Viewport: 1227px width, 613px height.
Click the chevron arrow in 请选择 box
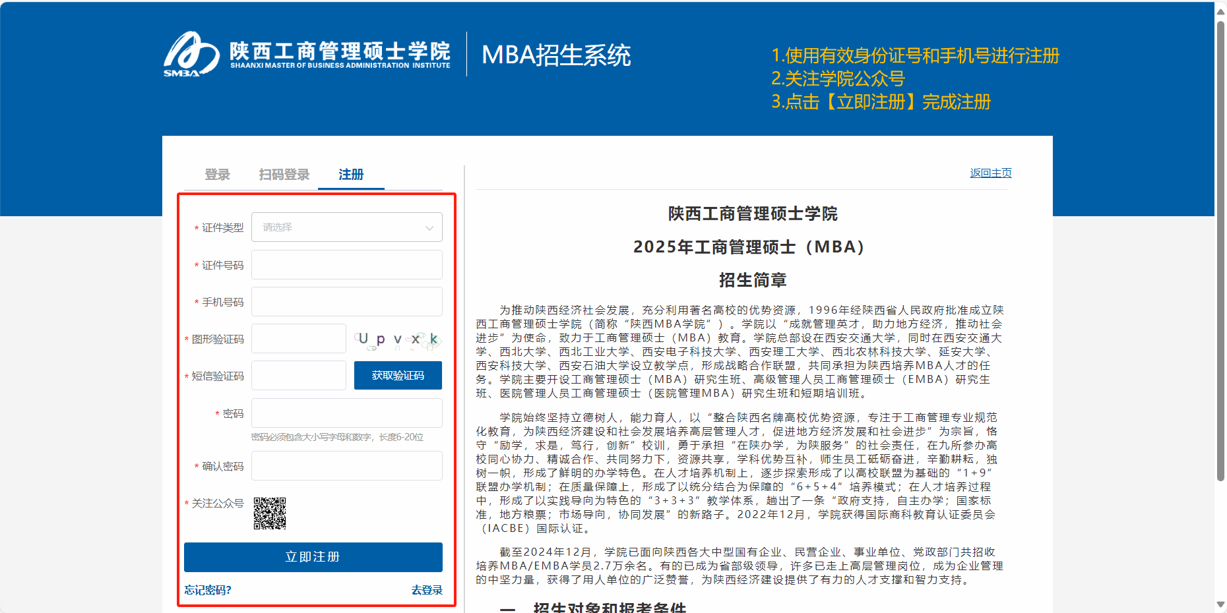[x=429, y=228]
